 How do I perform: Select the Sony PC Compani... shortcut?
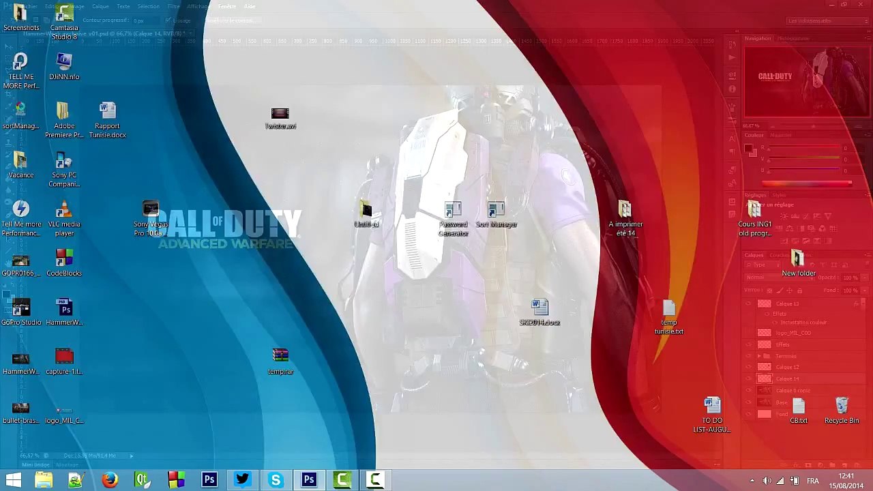(x=64, y=170)
